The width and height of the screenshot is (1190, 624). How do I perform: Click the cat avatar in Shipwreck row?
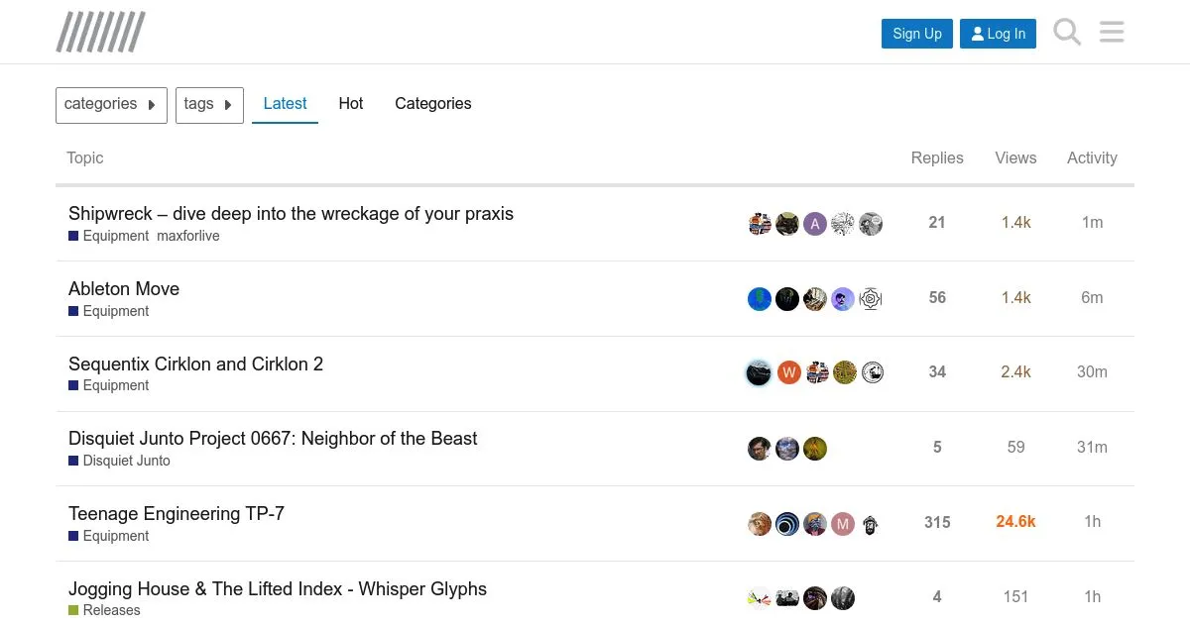click(x=787, y=224)
